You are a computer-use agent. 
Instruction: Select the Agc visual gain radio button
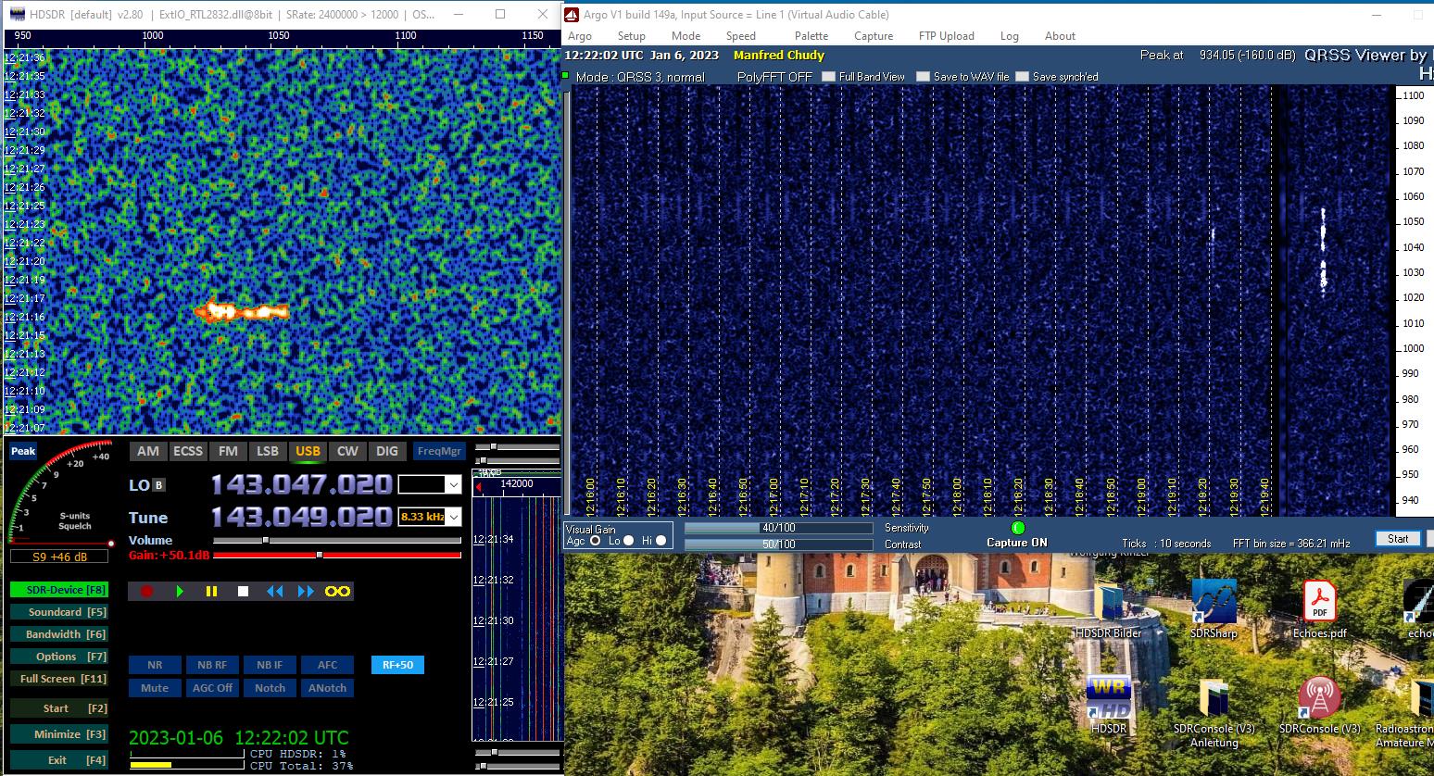(596, 541)
